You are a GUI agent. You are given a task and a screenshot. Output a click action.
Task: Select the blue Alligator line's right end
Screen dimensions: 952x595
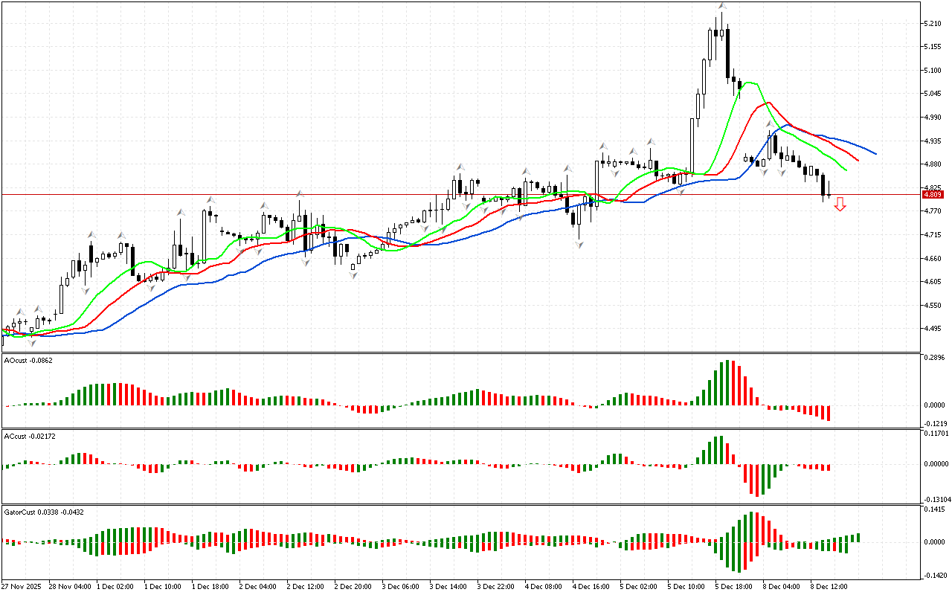(x=875, y=153)
